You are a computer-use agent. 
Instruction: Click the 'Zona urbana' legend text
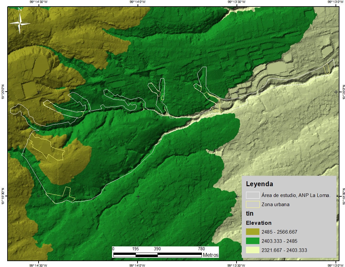pyautogui.click(x=275, y=205)
